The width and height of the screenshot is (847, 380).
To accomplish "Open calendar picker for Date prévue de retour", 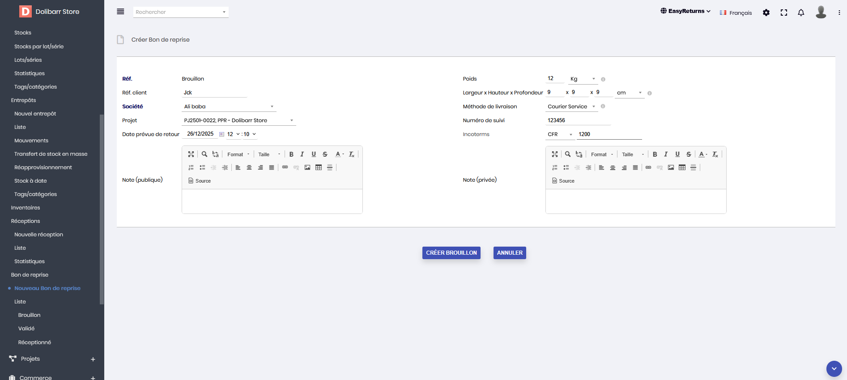I will click(221, 134).
